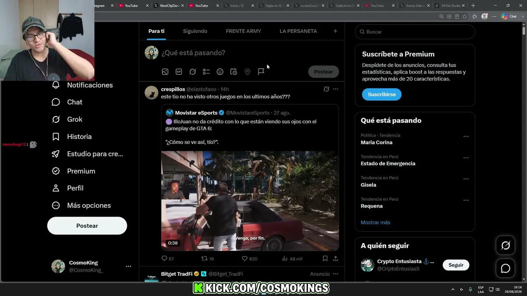Click browser zoom magnifier icon in address bar
The image size is (527, 296).
441,16
